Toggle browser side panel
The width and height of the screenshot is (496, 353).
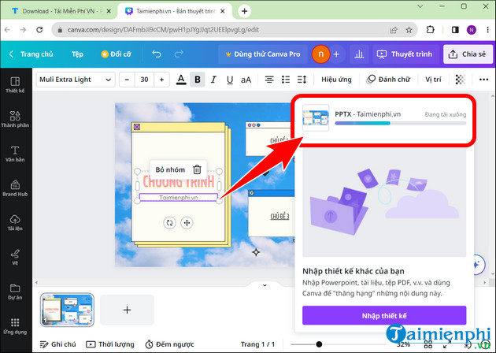coord(455,30)
